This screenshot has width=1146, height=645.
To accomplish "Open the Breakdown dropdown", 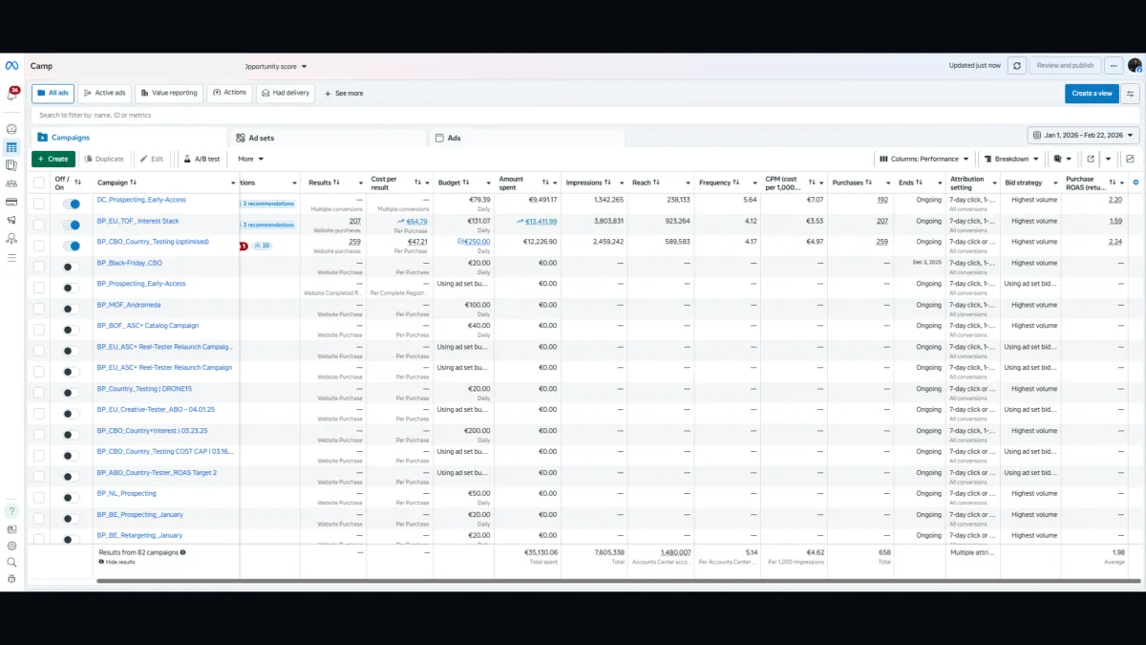I will pyautogui.click(x=1011, y=160).
